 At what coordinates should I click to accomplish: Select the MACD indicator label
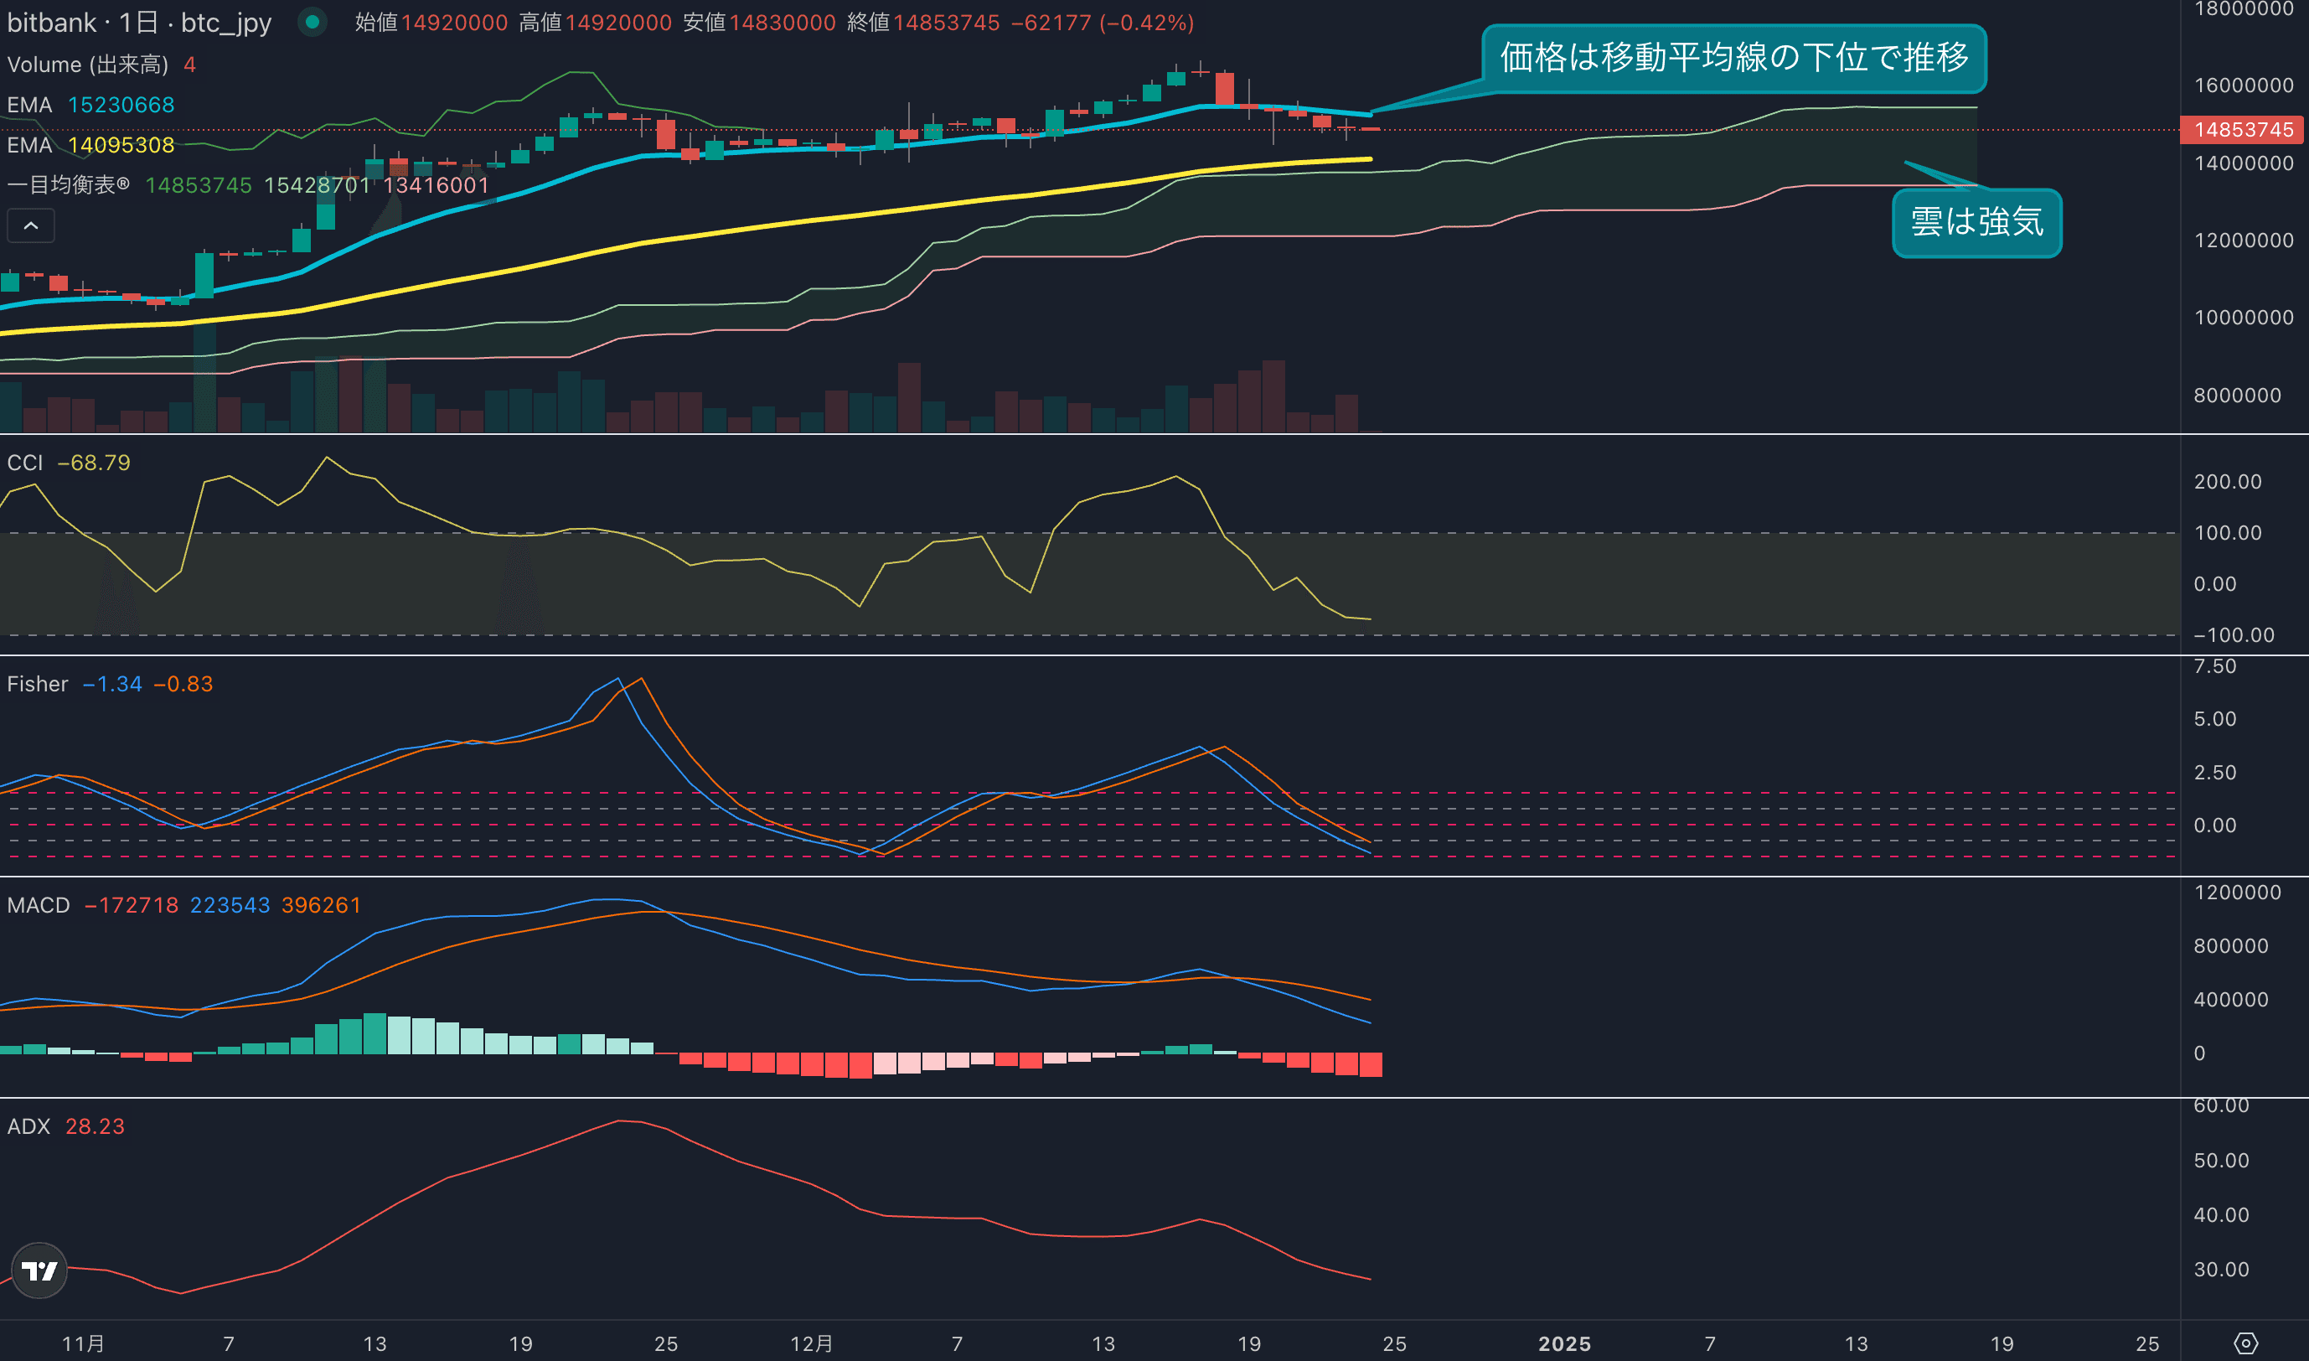[x=39, y=905]
